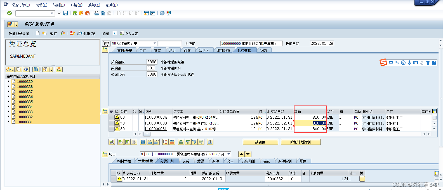This screenshot has width=443, height=190.
Task: Click the hierarchy icon in document overview toolbar
Action: coord(59,69)
